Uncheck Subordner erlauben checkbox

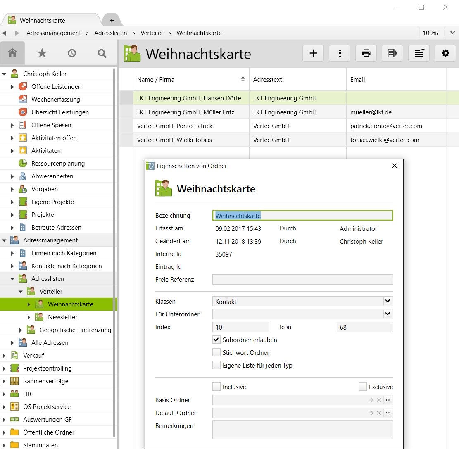click(216, 340)
